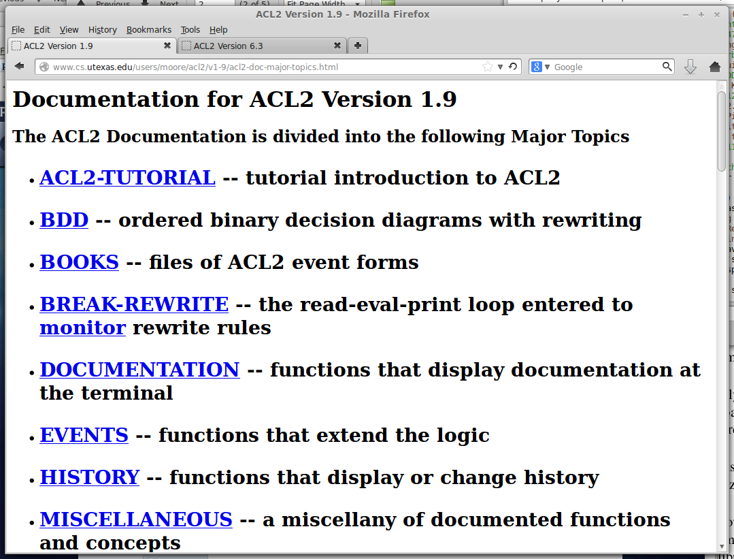Image resolution: width=734 pixels, height=559 pixels.
Task: Maximize the Firefox window
Action: pos(701,14)
